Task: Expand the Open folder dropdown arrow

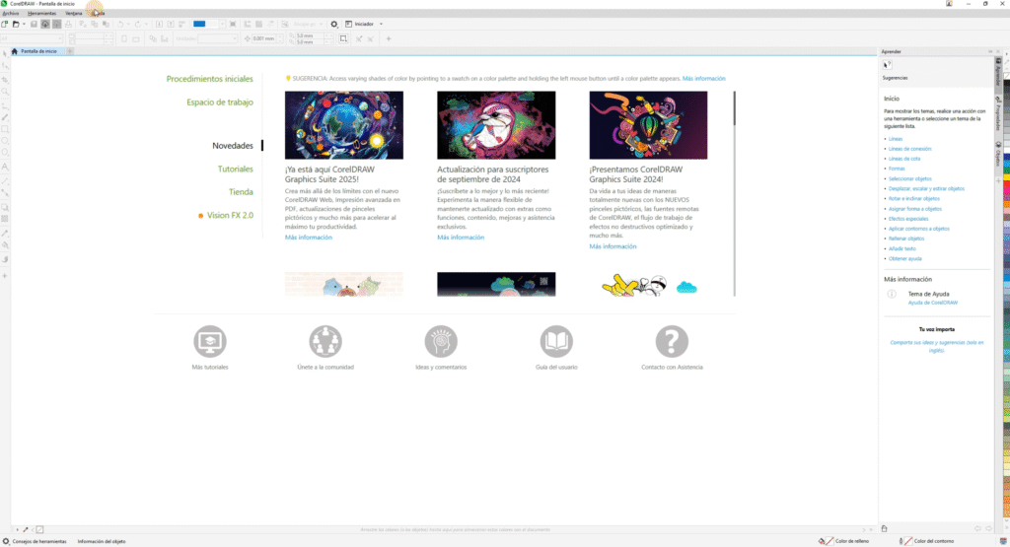Action: point(24,24)
